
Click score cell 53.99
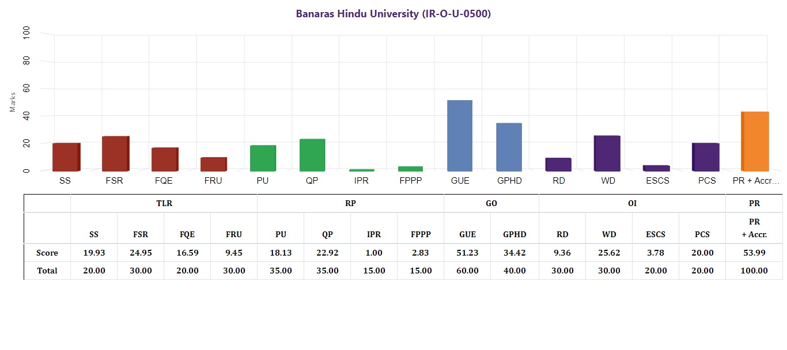click(x=754, y=253)
